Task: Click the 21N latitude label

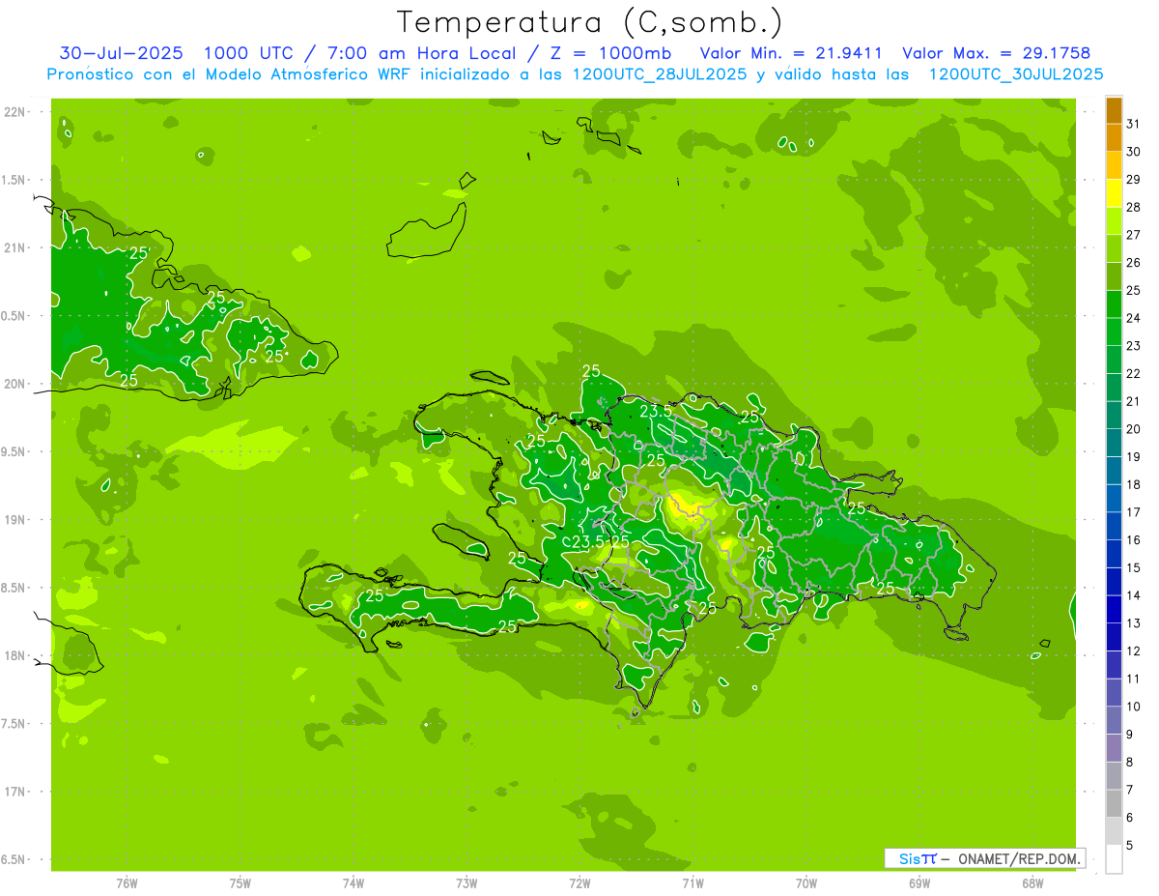Action: pos(14,247)
